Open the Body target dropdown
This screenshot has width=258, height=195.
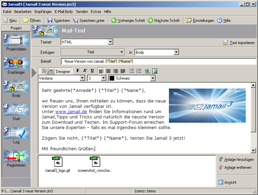tap(176, 52)
